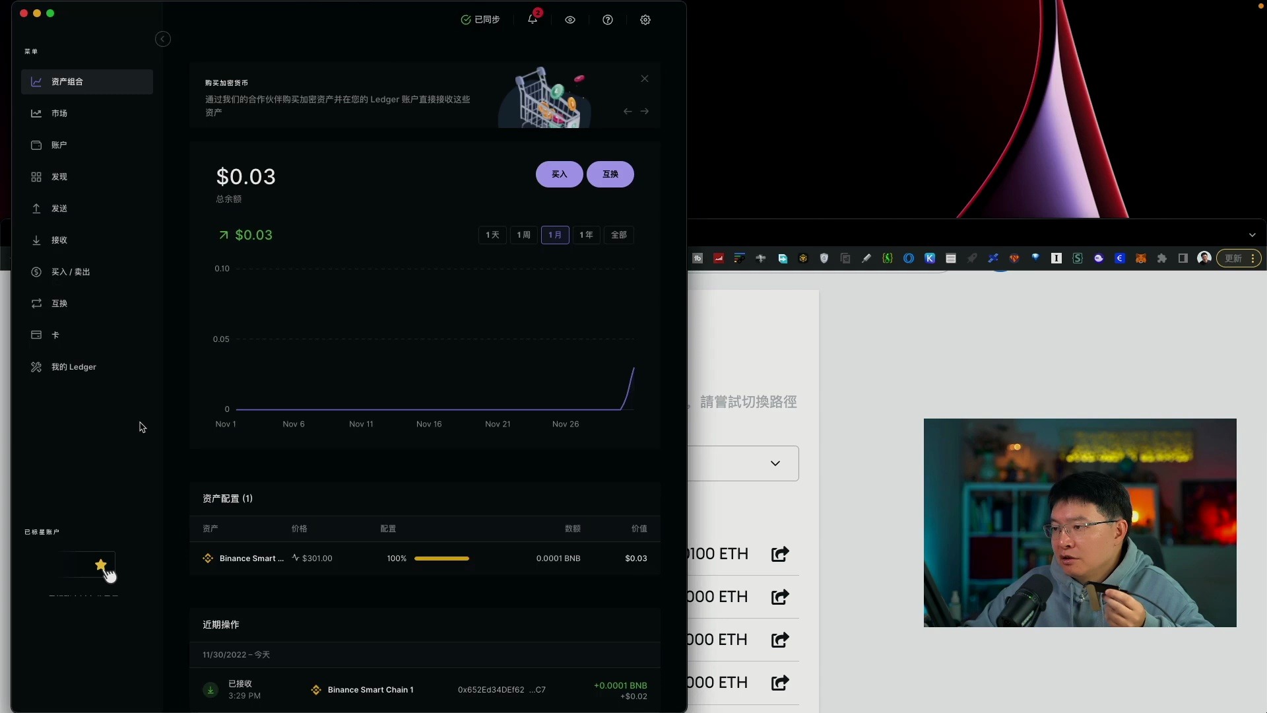This screenshot has width=1267, height=713.
Task: Toggle balance visibility eye icon
Action: (x=570, y=20)
